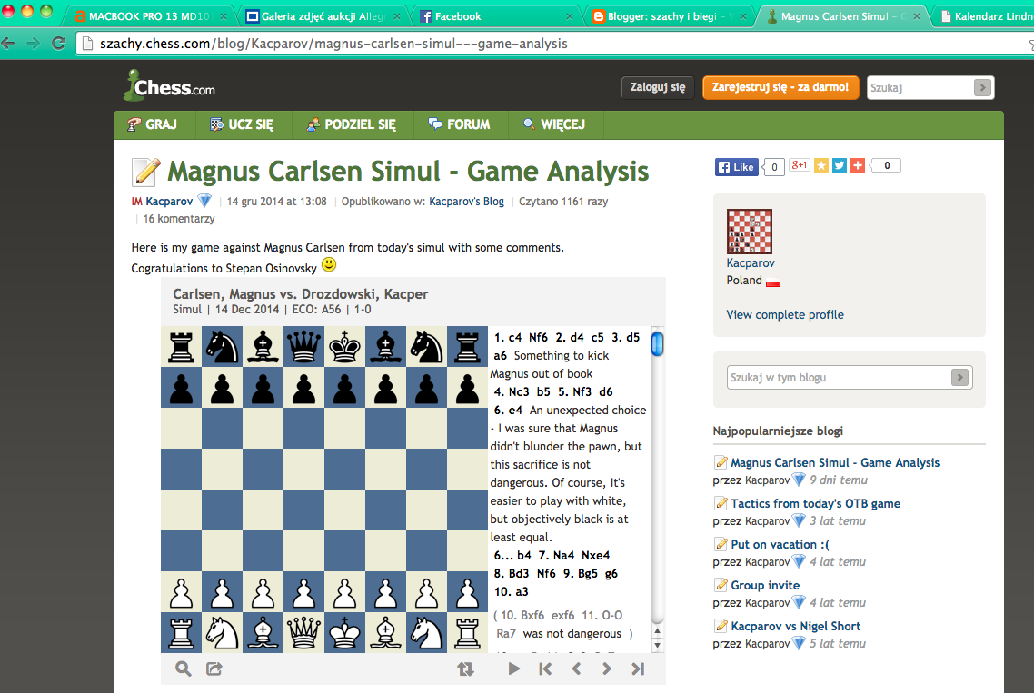Click the smiley face emoticon
This screenshot has width=1034, height=693.
tap(328, 265)
